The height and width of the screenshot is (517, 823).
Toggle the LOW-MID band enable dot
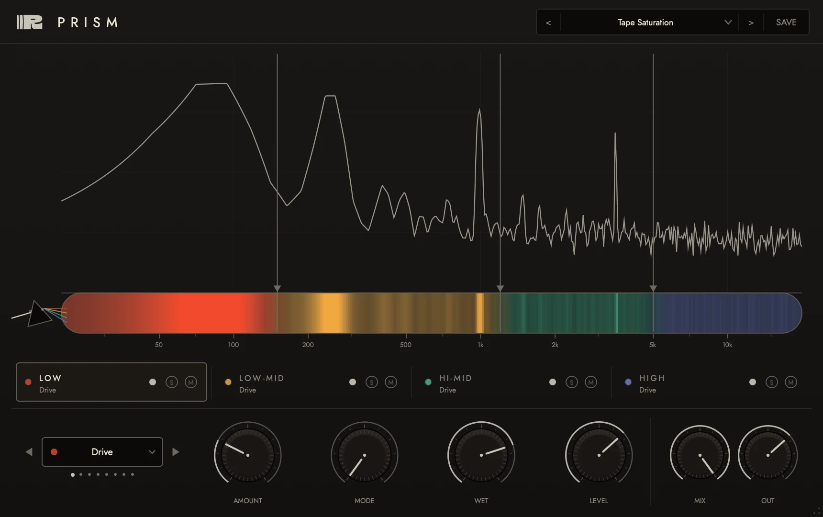coord(353,382)
